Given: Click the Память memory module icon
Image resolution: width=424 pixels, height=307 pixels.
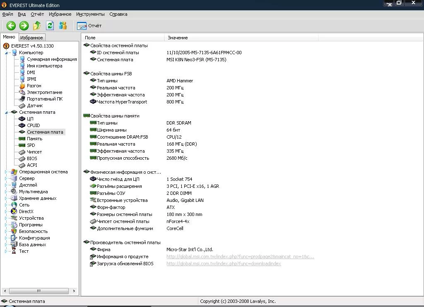Looking at the screenshot, I should coord(22,139).
